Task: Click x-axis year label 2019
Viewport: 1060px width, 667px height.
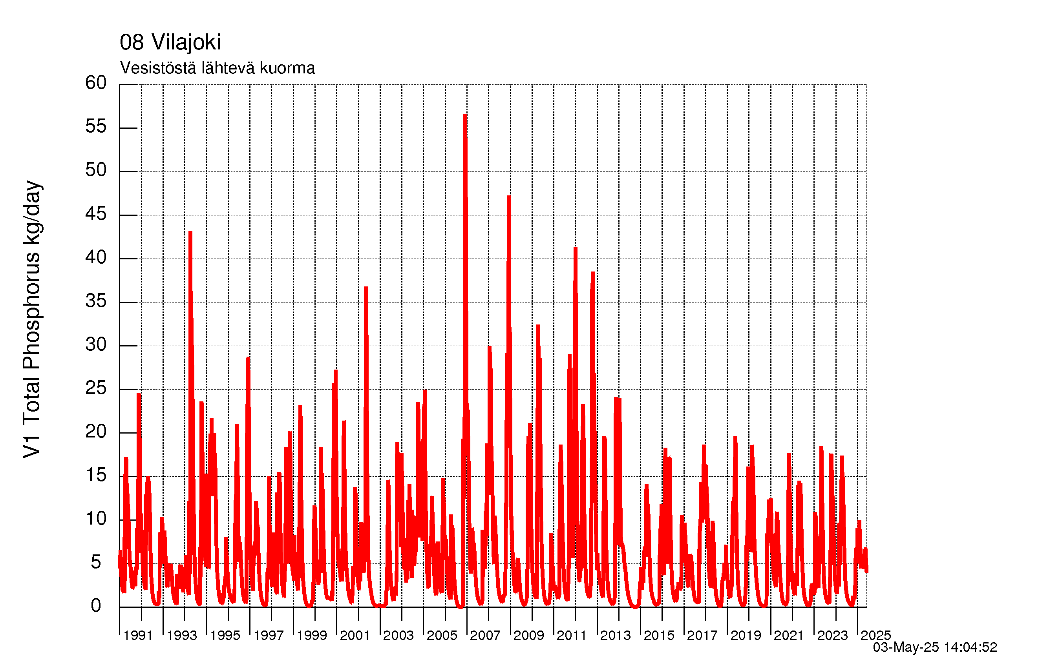Action: 746,635
